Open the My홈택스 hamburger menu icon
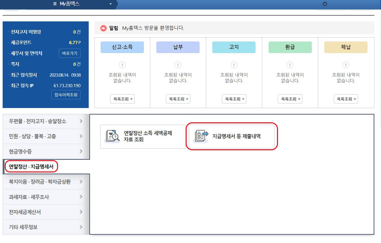 point(55,4)
